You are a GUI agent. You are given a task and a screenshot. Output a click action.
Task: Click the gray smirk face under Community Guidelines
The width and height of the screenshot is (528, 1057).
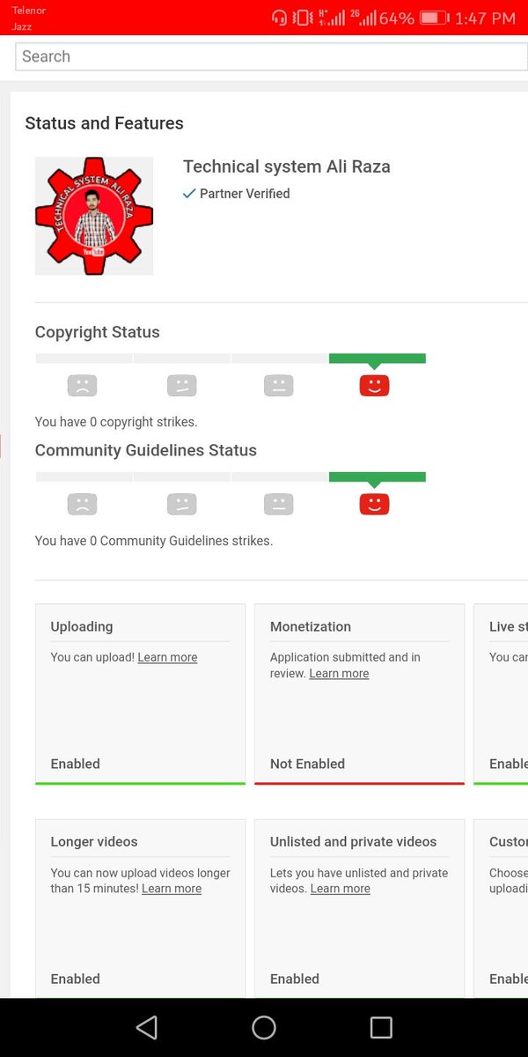(182, 504)
